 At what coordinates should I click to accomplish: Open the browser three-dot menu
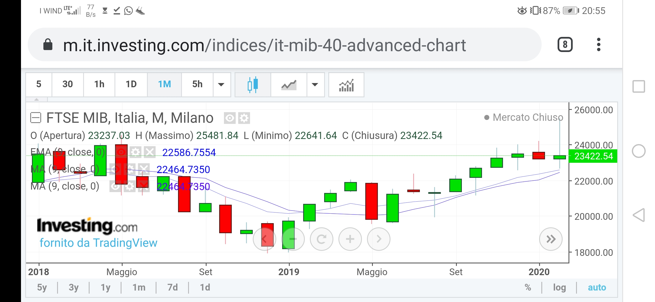point(598,44)
